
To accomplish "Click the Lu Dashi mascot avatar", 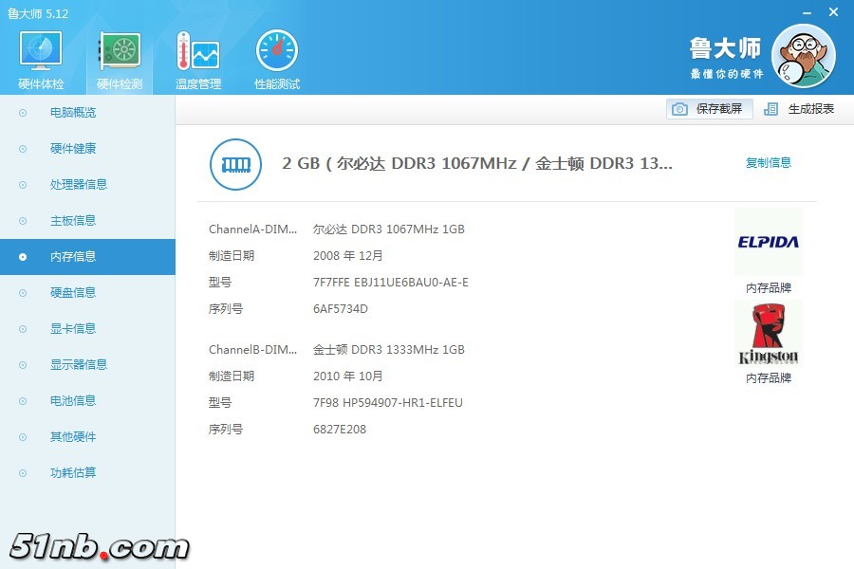I will pos(803,56).
